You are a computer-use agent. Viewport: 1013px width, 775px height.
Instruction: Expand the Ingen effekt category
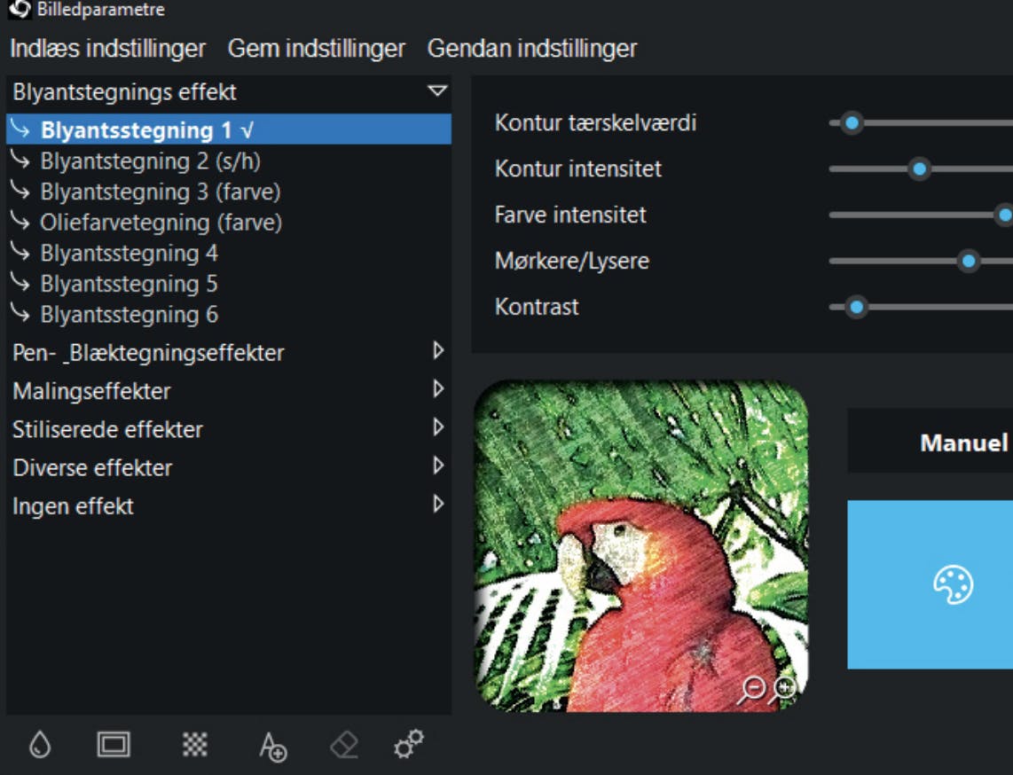pos(438,505)
